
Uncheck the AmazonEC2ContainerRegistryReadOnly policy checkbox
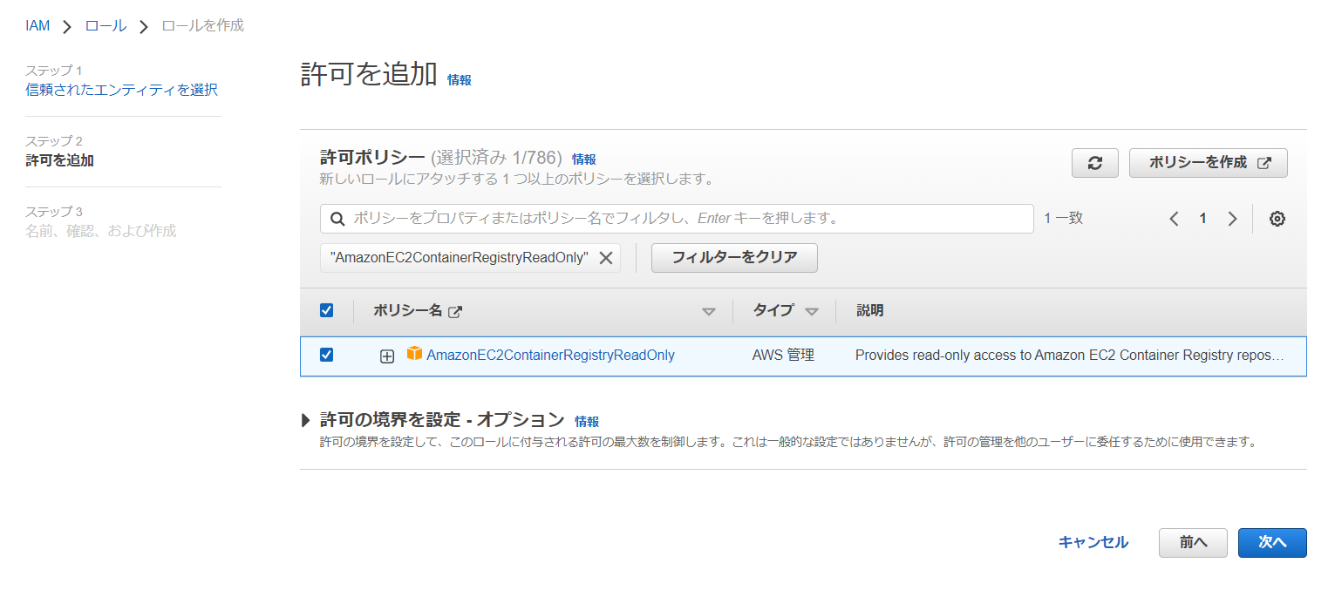[x=327, y=355]
